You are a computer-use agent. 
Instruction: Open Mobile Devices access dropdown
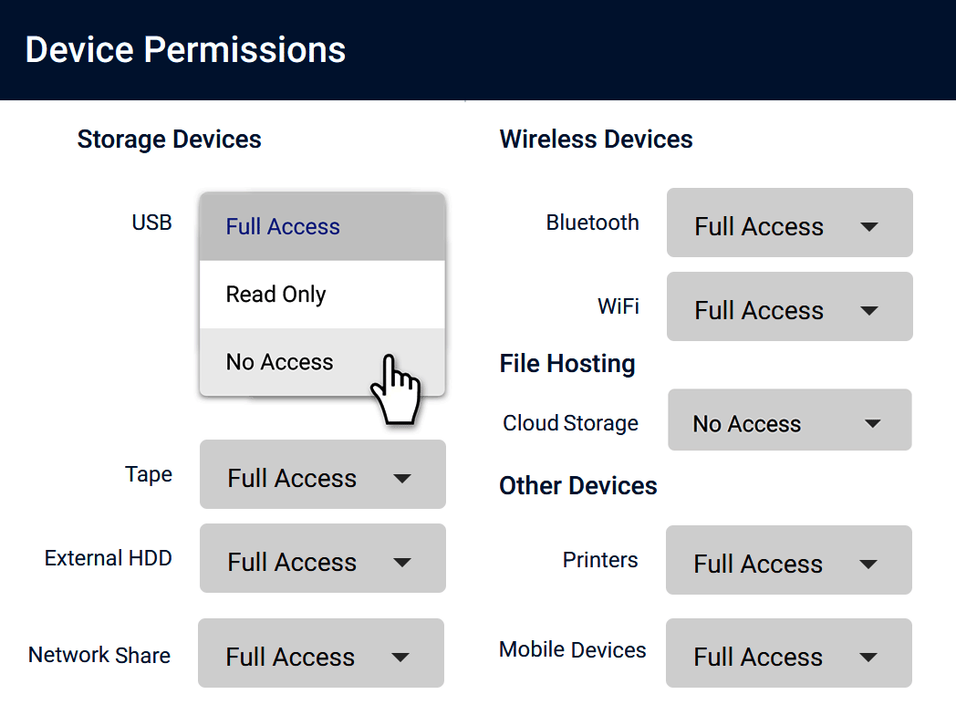click(x=788, y=653)
